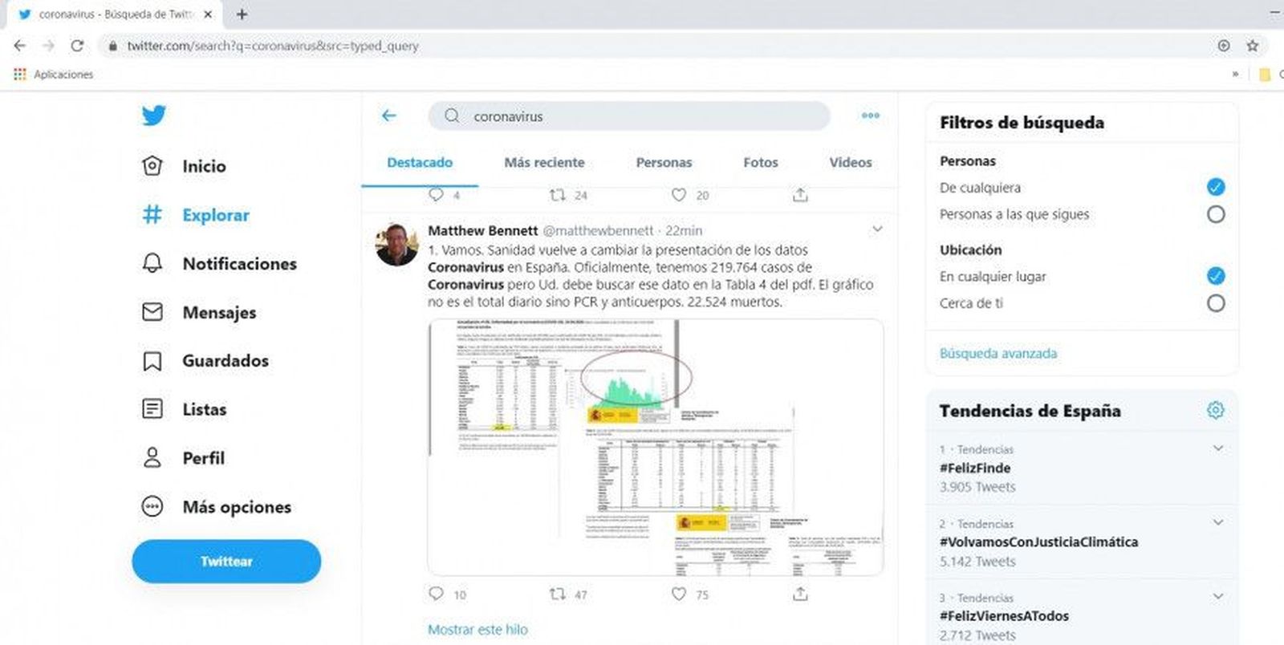Expand chevron for #FelizFinde trend
The image size is (1284, 645).
[x=1218, y=448]
